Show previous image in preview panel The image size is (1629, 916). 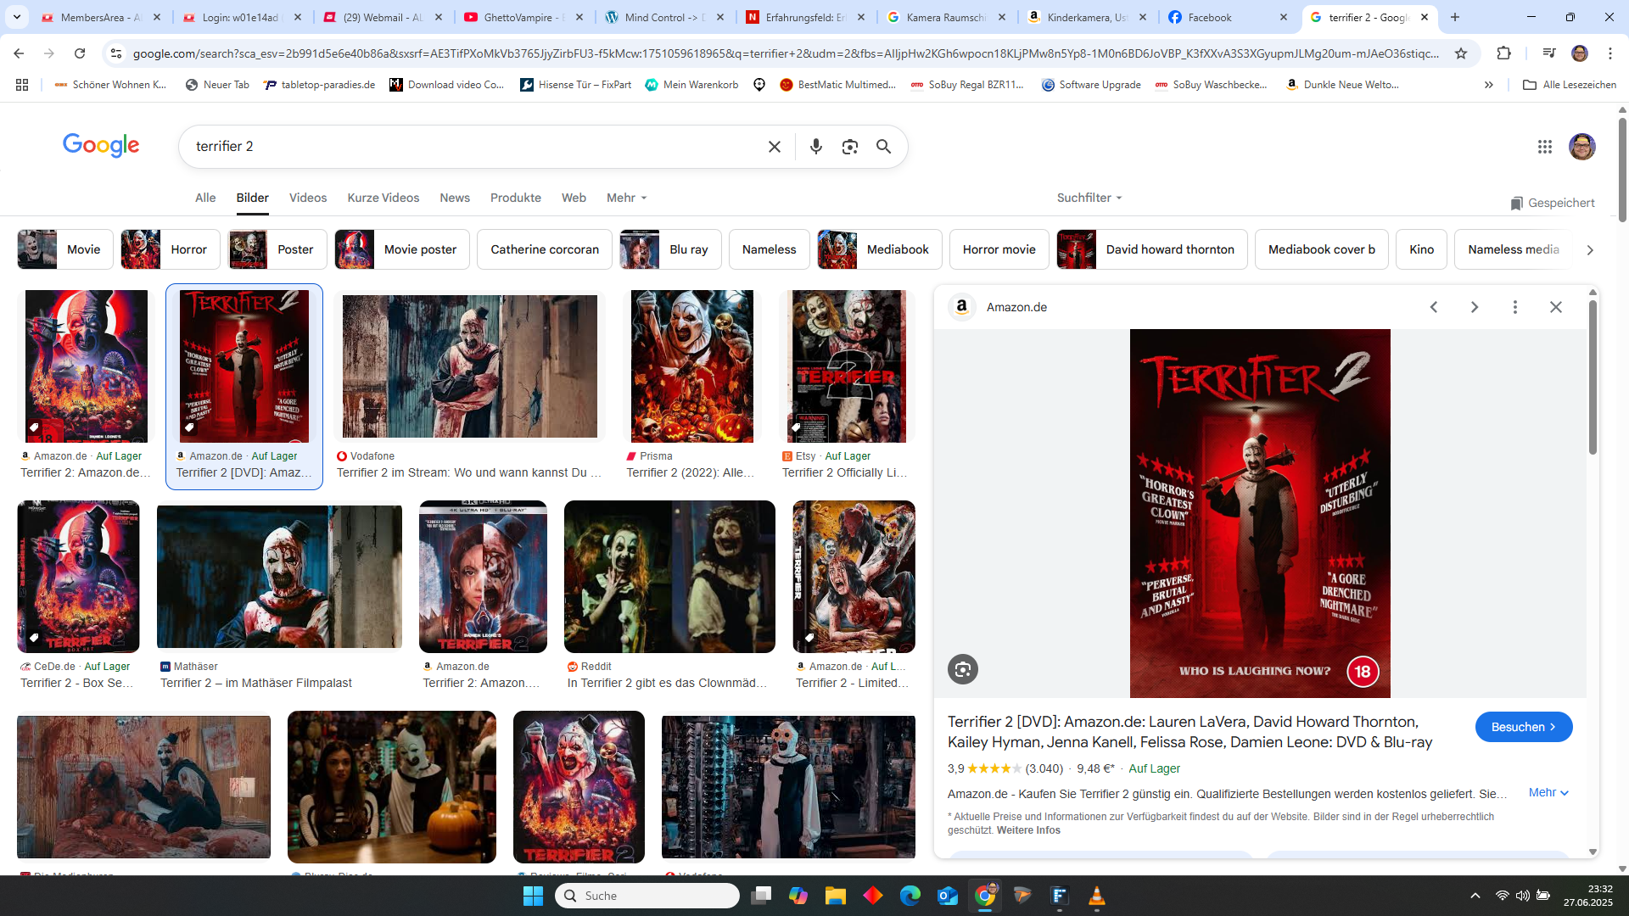click(x=1434, y=307)
